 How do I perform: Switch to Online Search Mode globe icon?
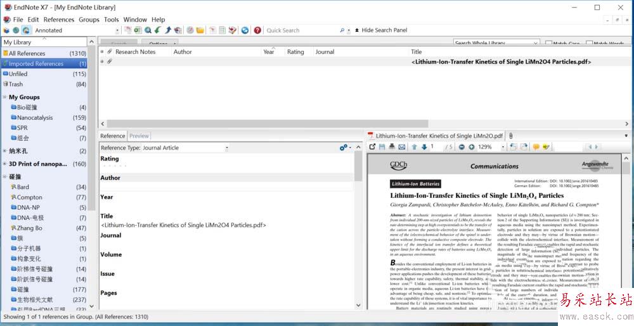[x=16, y=30]
